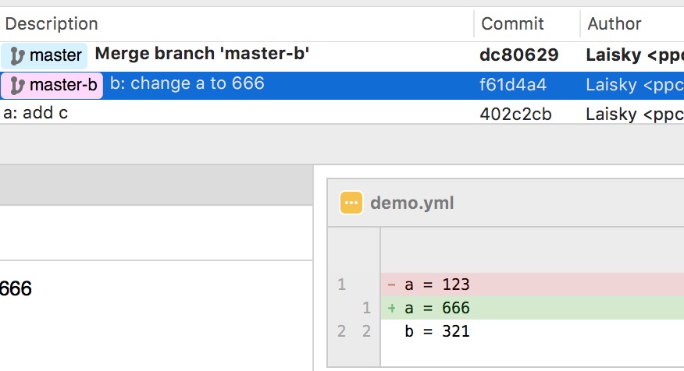This screenshot has height=371, width=684.
Task: Click the yellow modified icon beside demo.yml
Action: point(351,203)
